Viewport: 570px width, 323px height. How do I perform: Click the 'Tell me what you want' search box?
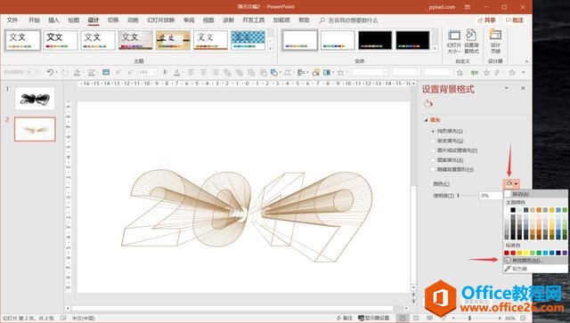click(x=353, y=20)
